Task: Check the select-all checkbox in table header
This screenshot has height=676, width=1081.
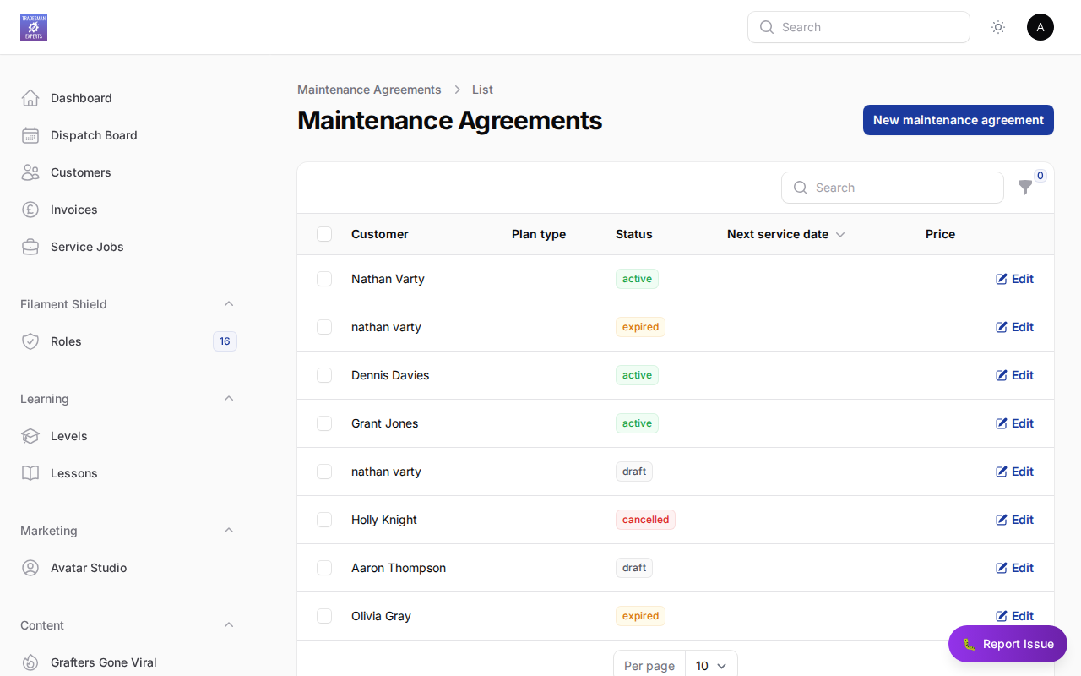Action: coord(324,234)
